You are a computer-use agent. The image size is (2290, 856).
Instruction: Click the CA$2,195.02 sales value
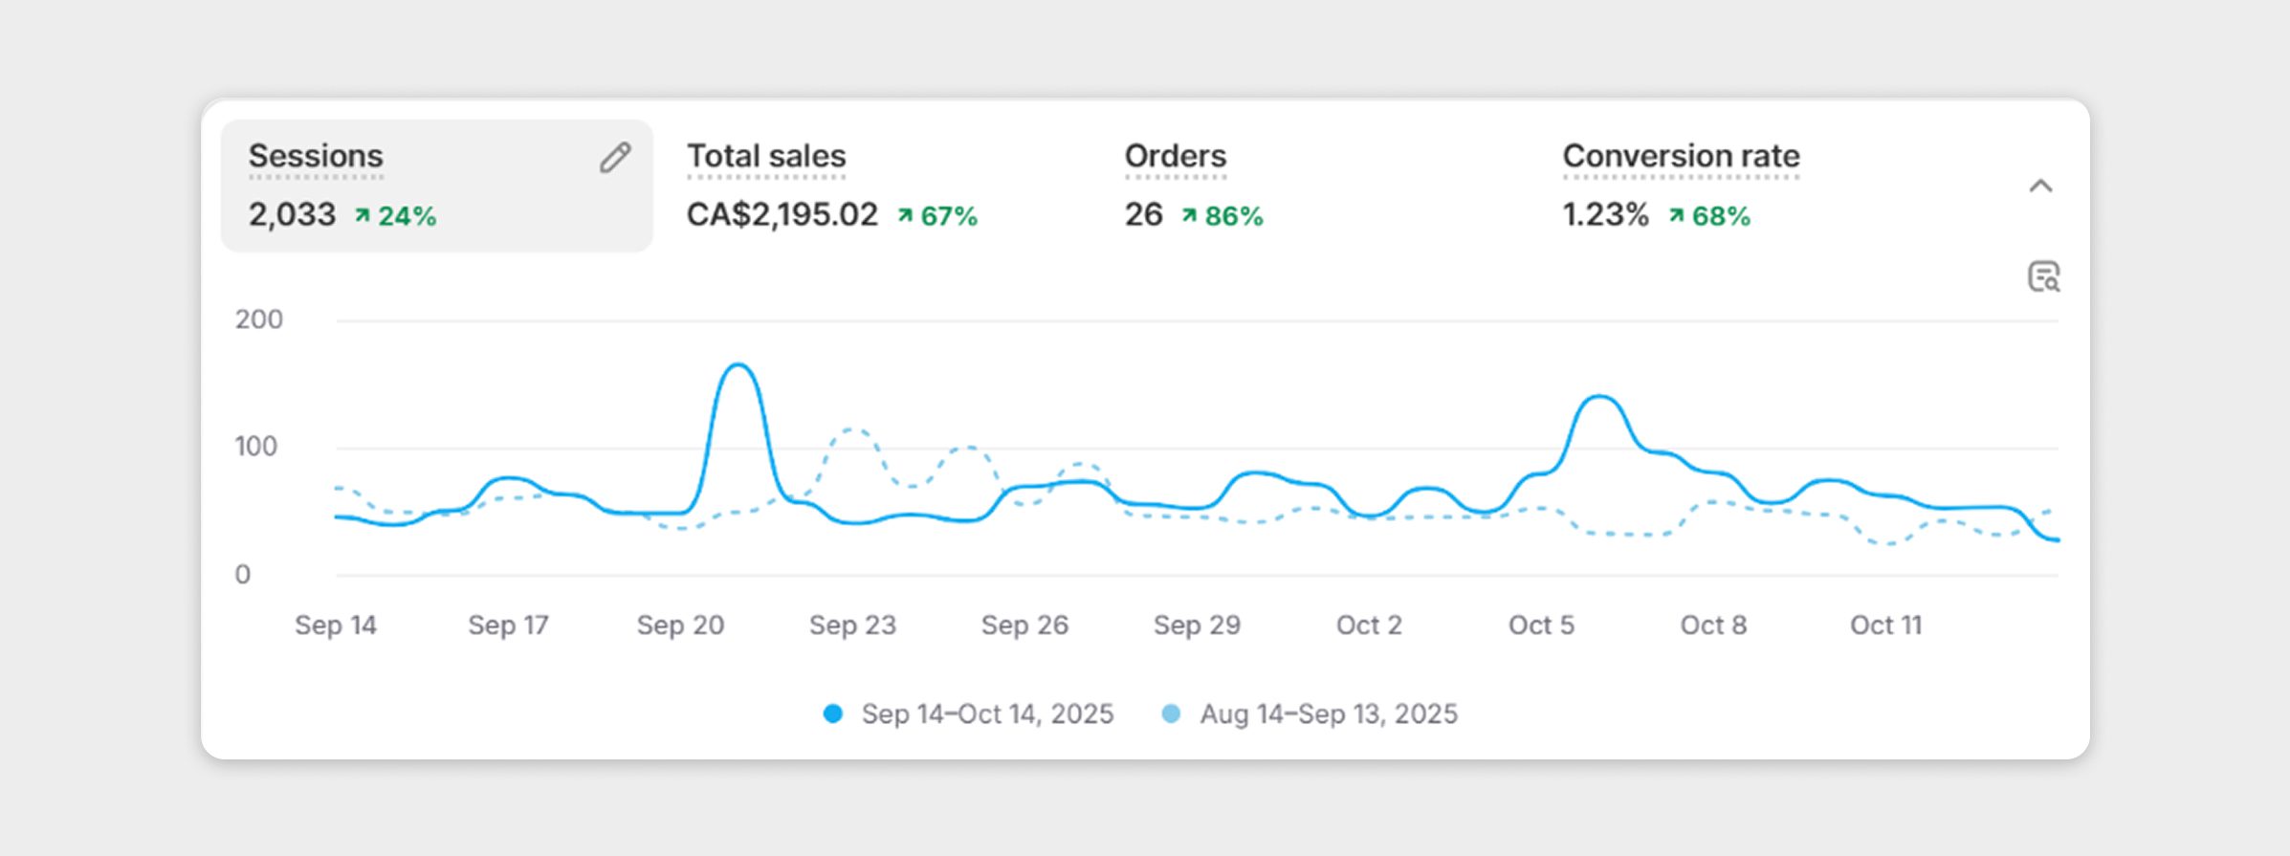(782, 215)
